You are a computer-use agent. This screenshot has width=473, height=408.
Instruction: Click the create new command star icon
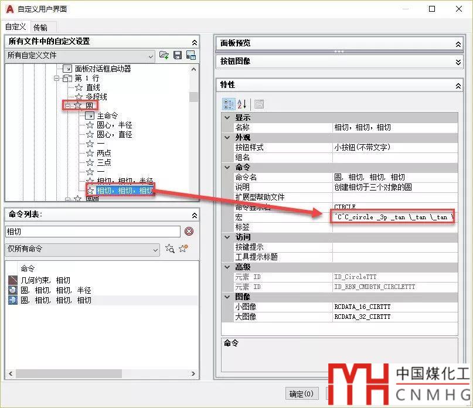pyautogui.click(x=183, y=249)
